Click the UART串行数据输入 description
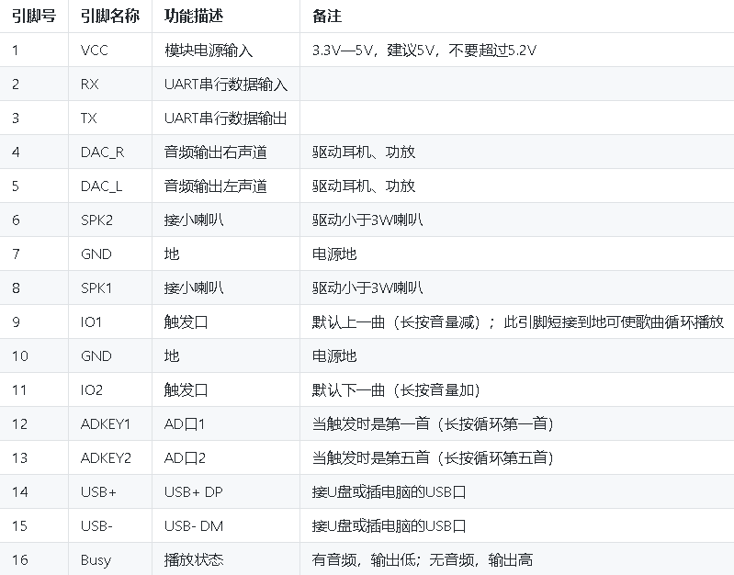The height and width of the screenshot is (575, 734). pos(226,85)
